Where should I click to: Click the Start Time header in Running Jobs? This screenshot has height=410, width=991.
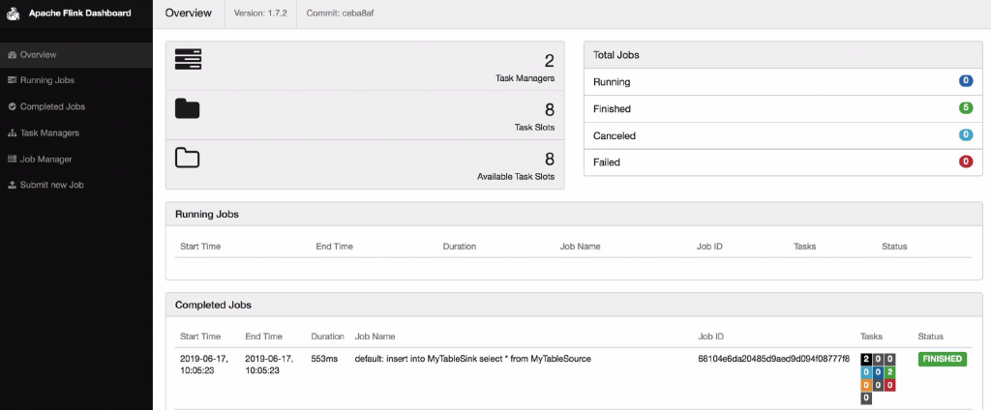tap(200, 247)
